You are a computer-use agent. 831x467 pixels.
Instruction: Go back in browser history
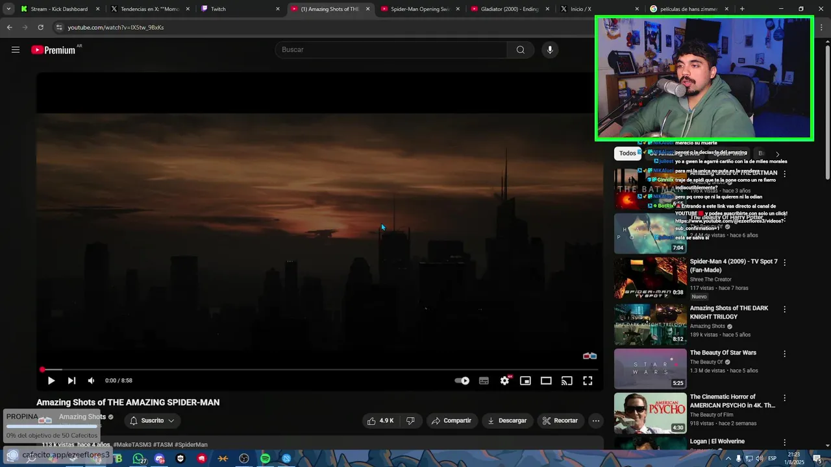click(x=9, y=27)
